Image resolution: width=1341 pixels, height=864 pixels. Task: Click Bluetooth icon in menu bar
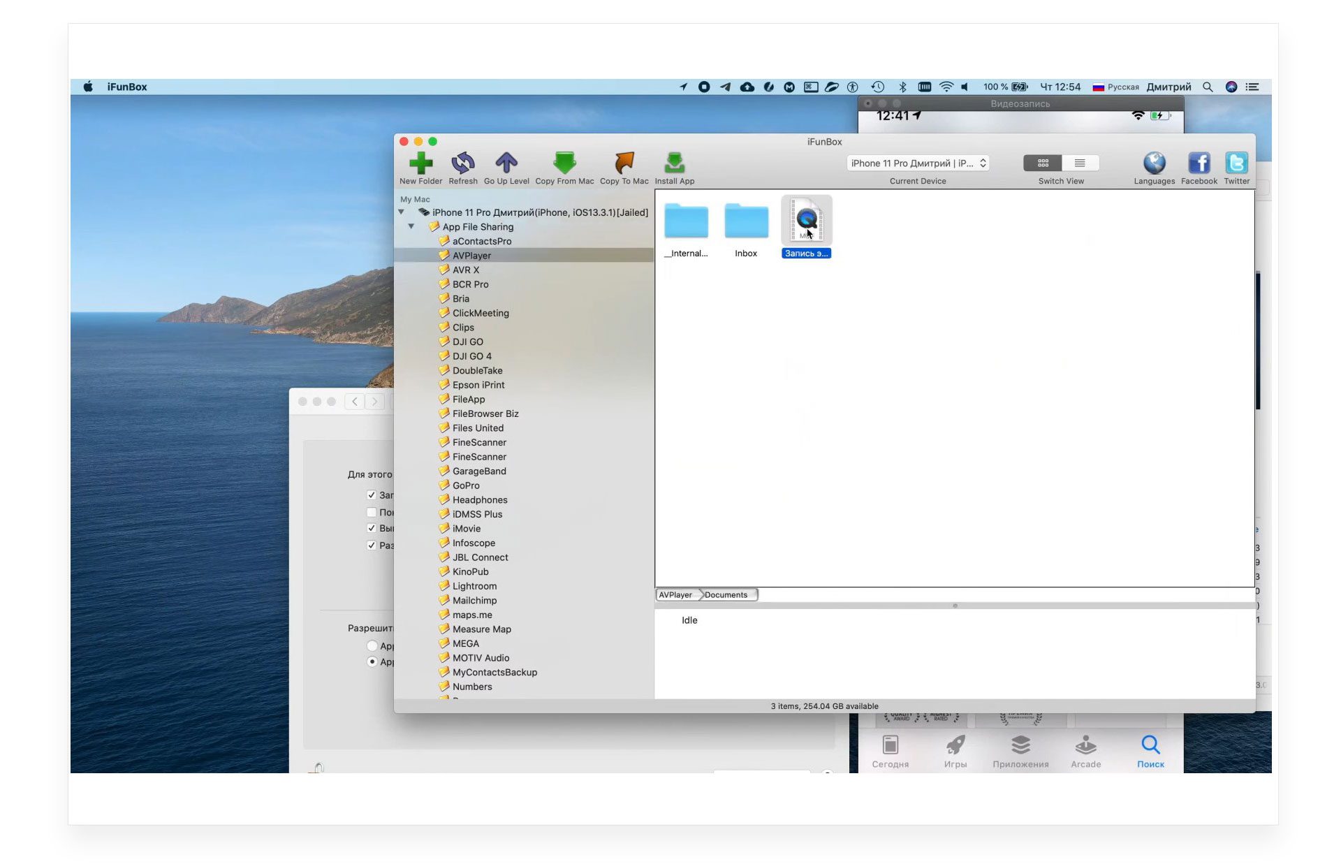coord(902,87)
